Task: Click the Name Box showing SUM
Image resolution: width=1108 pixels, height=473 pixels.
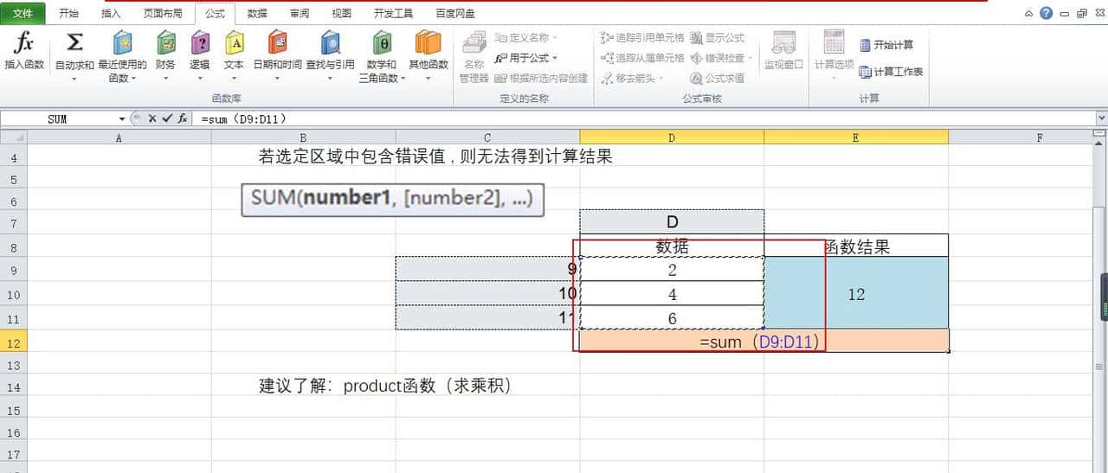Action: tap(58, 118)
